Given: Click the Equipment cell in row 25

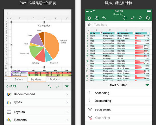Looking at the screenshot, I should tap(20, 75).
